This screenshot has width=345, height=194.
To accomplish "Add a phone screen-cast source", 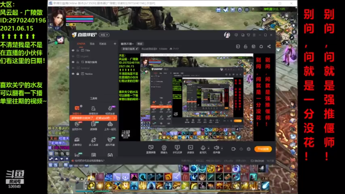I will pyautogui.click(x=177, y=149).
